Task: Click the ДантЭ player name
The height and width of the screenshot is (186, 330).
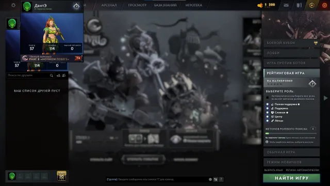Action: point(40,6)
